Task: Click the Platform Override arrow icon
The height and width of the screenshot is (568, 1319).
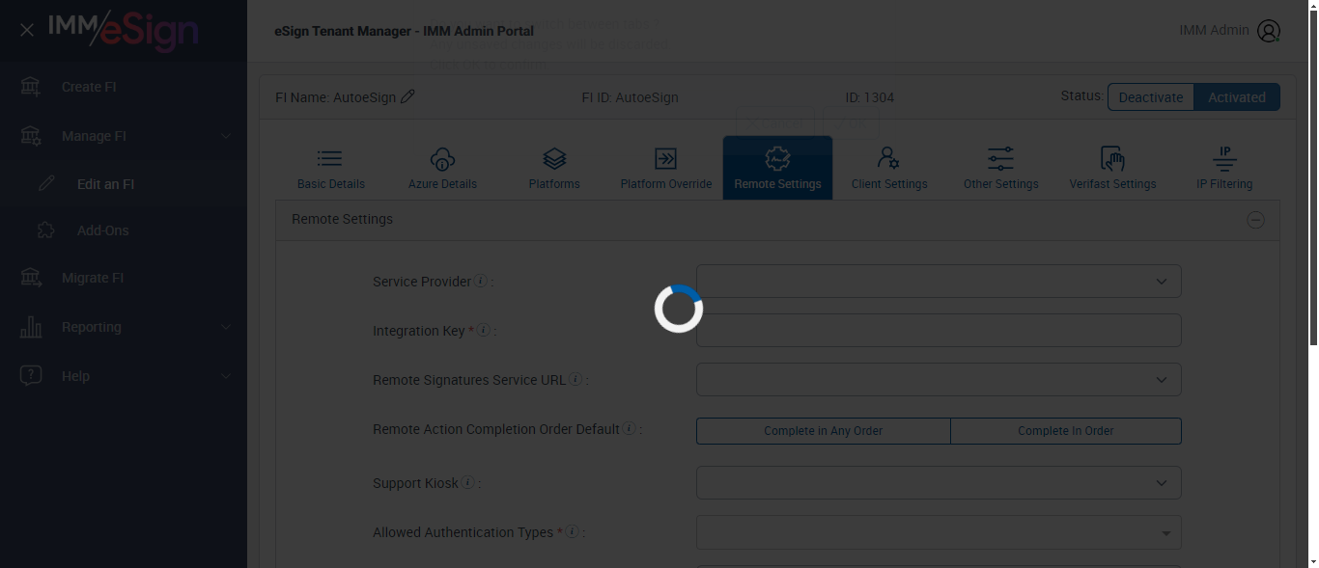Action: point(665,158)
